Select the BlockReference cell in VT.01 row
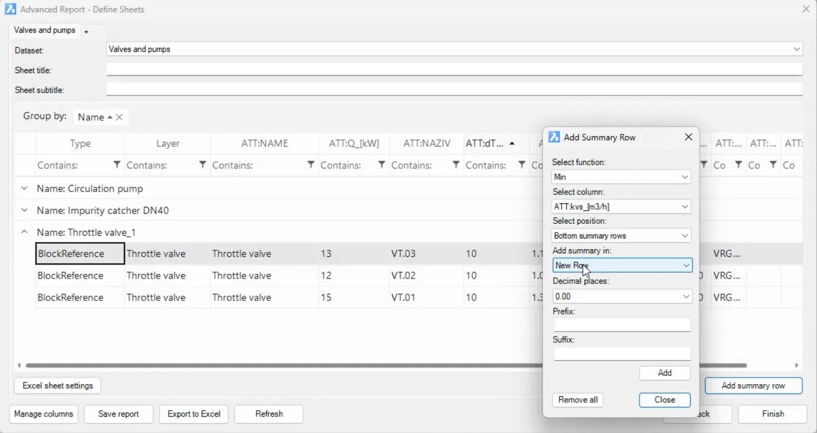 coord(80,298)
